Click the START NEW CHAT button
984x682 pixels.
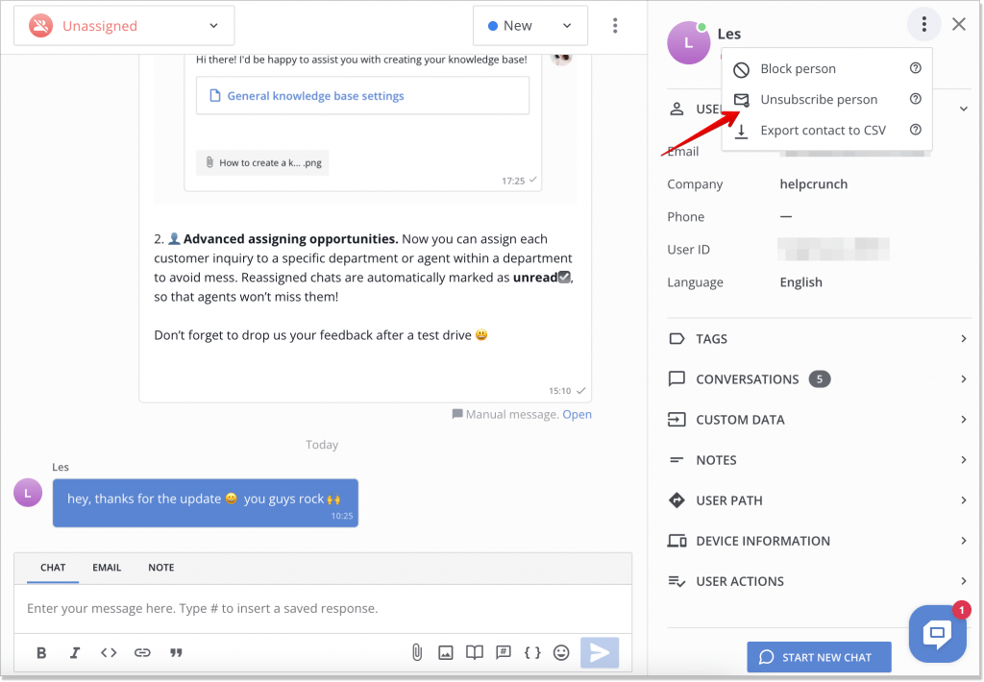[819, 657]
